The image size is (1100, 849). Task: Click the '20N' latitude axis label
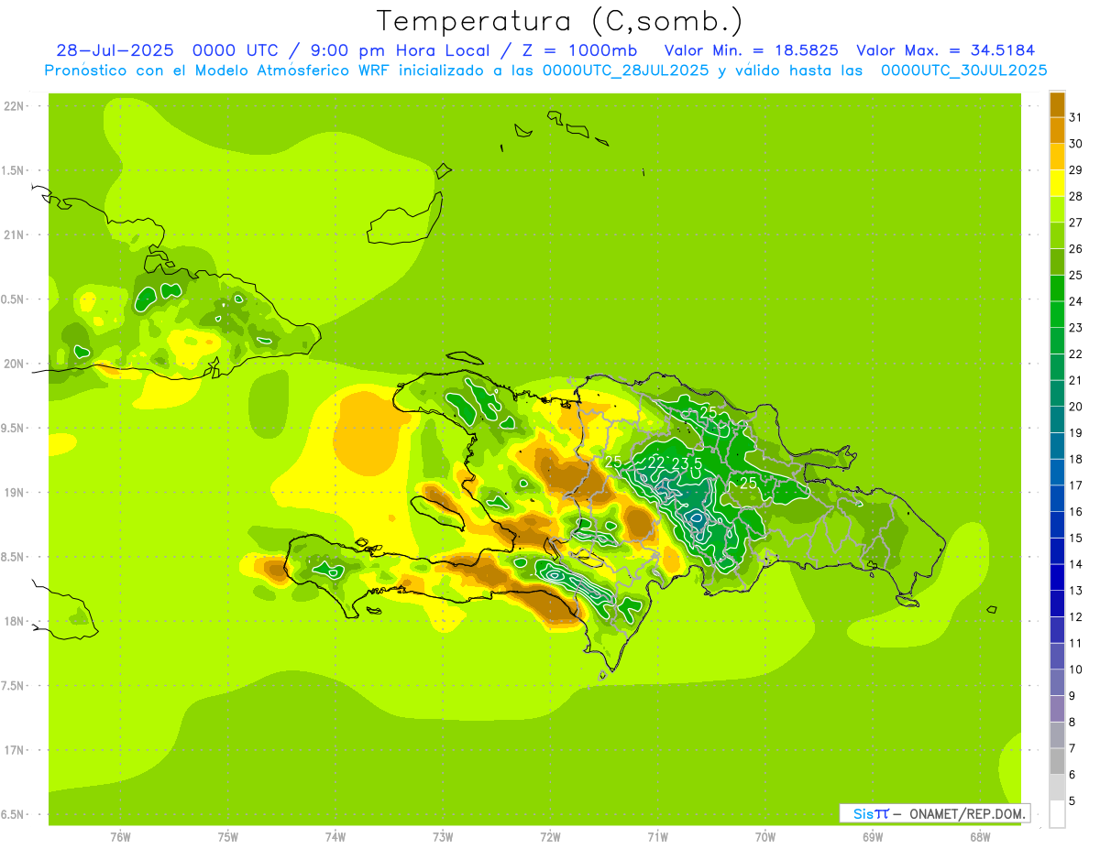point(15,364)
